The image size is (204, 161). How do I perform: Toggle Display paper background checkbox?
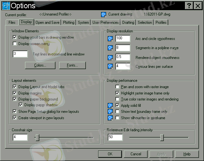click(x=15, y=99)
